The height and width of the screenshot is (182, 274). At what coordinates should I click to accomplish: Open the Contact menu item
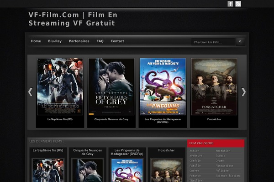point(117,41)
